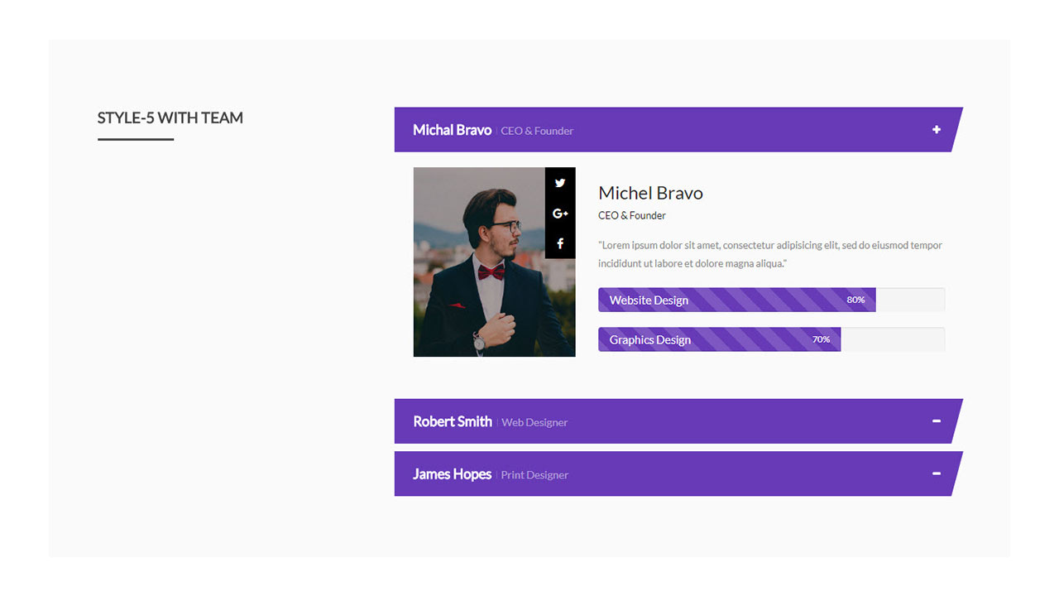Select the James Hopes accordion title

(452, 474)
